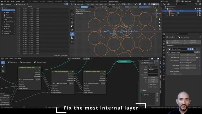Viewport: 202px width, 114px height.
Task: Hide Camera in viewport via eye icon
Action: click(198, 13)
